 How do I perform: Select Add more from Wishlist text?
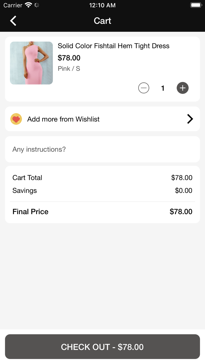[x=63, y=119]
